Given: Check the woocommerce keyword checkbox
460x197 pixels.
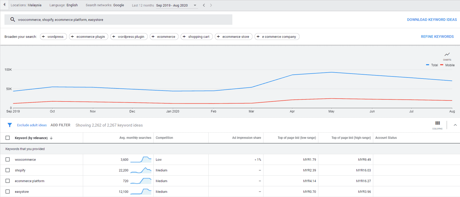Looking at the screenshot, I should coord(8,159).
